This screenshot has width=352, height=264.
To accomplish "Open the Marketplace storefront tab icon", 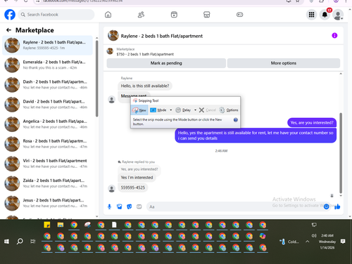I will point(207,15).
